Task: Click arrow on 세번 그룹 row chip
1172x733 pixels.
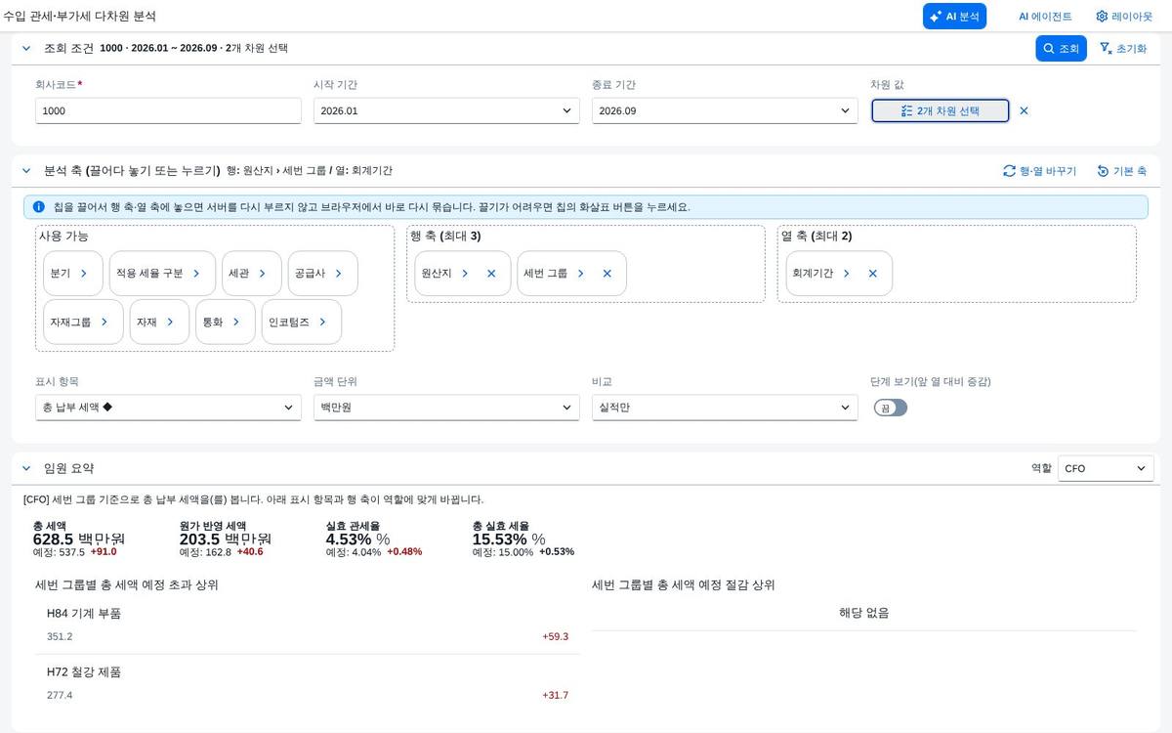Action: point(580,274)
